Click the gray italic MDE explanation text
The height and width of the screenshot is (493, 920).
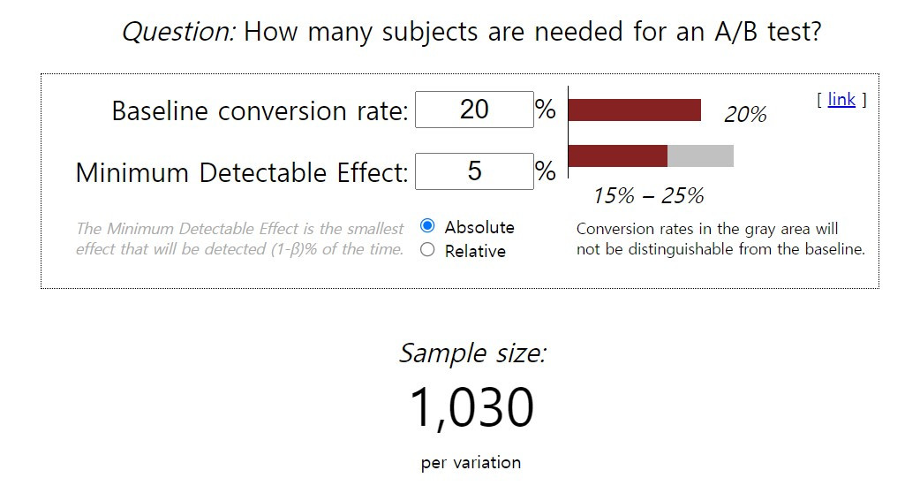pos(240,239)
